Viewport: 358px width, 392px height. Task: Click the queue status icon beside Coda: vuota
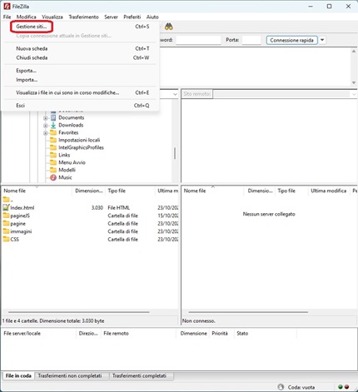tap(281, 387)
